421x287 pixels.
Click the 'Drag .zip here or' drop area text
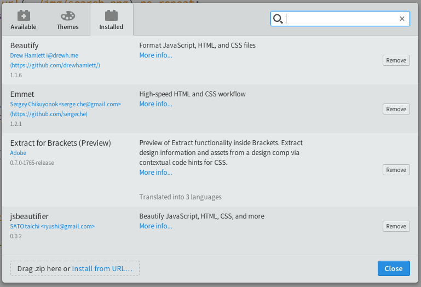point(44,268)
